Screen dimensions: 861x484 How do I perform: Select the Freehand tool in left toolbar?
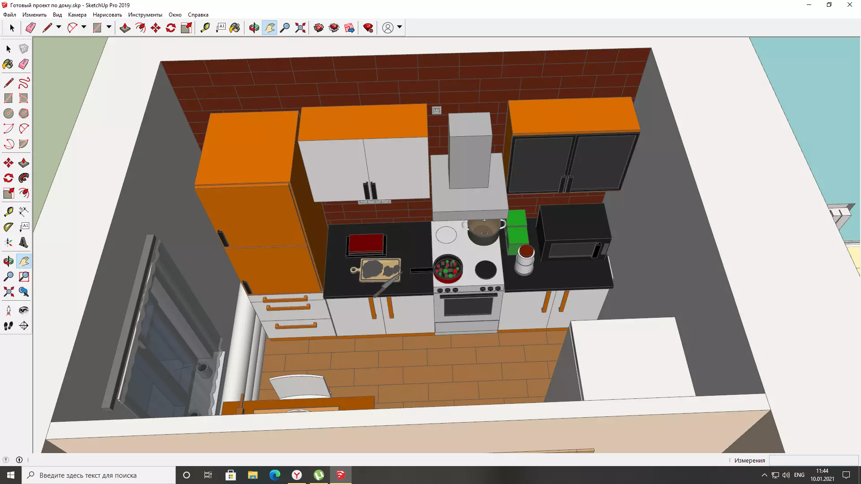pyautogui.click(x=24, y=83)
